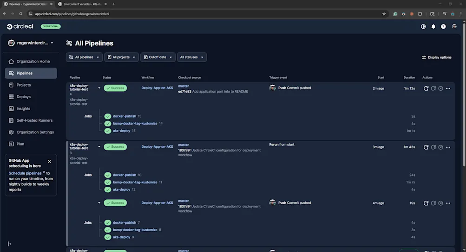
Task: Open Deploy-App-on-AKS workflow for ed71e83
Action: 157,88
